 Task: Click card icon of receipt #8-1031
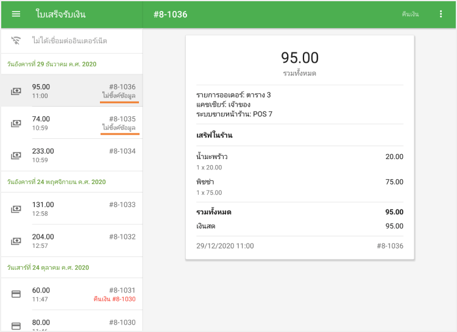pyautogui.click(x=16, y=294)
